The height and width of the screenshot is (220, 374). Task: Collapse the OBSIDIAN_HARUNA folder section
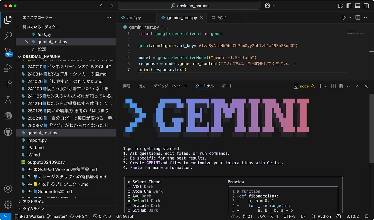pos(66,56)
